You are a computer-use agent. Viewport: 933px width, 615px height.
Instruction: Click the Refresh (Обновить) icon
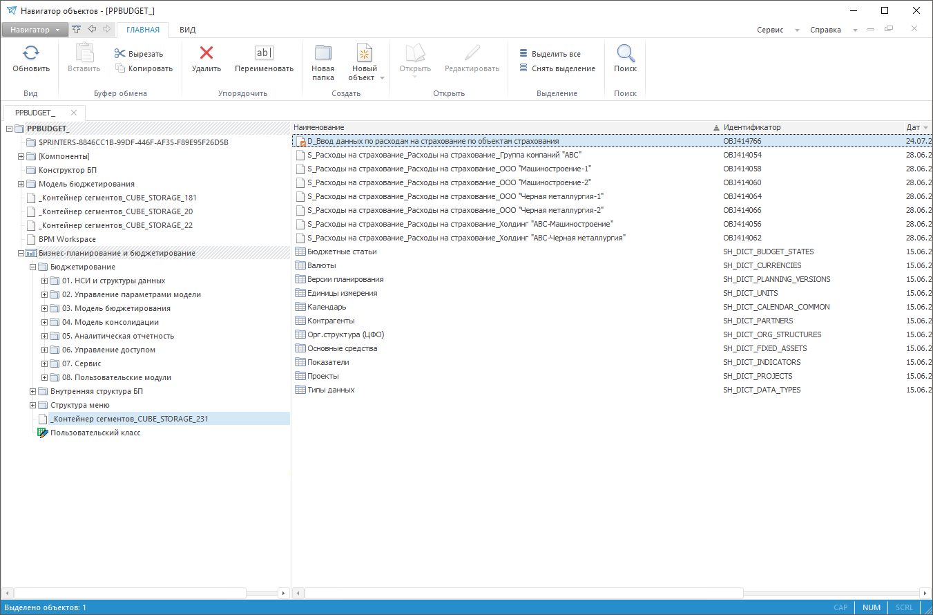pyautogui.click(x=31, y=54)
